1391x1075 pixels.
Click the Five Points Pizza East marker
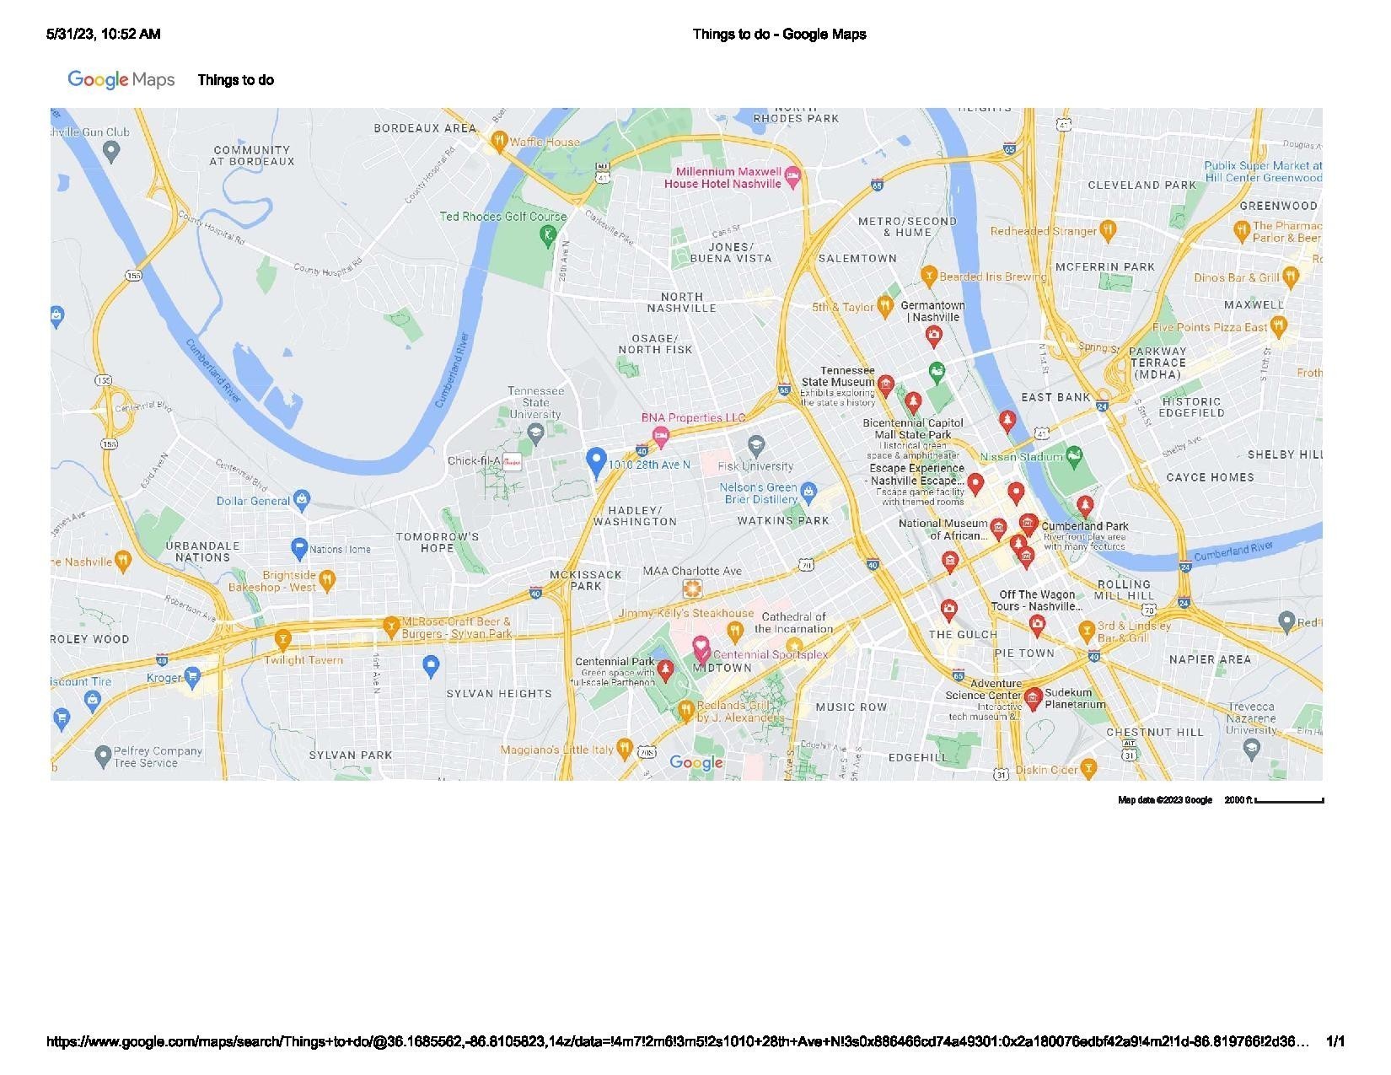(1279, 325)
